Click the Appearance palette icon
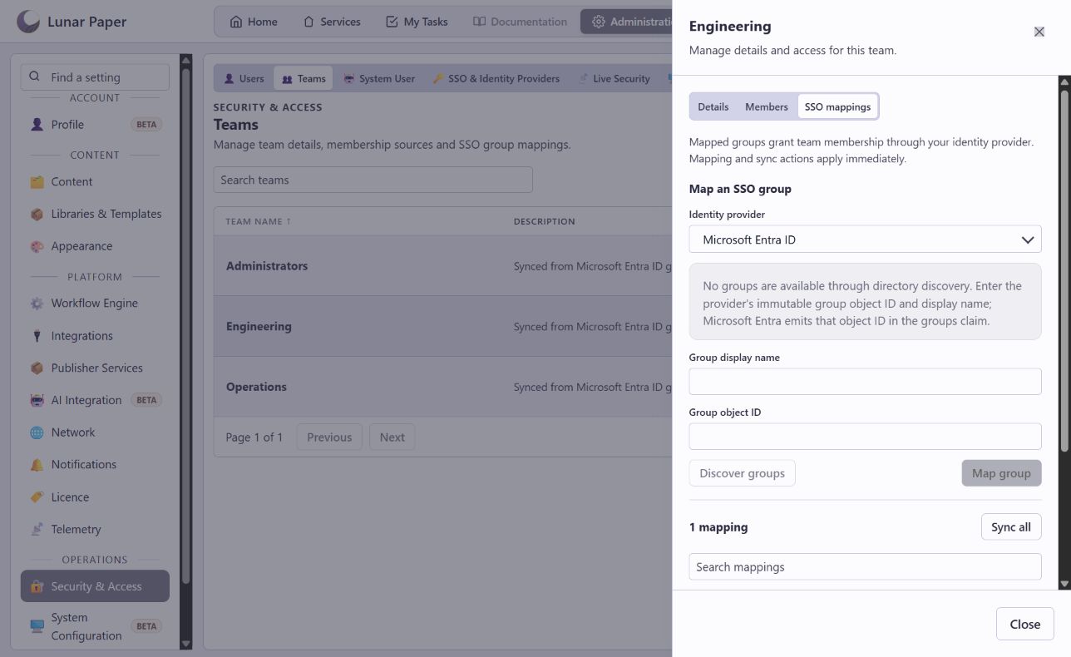 pyautogui.click(x=37, y=246)
